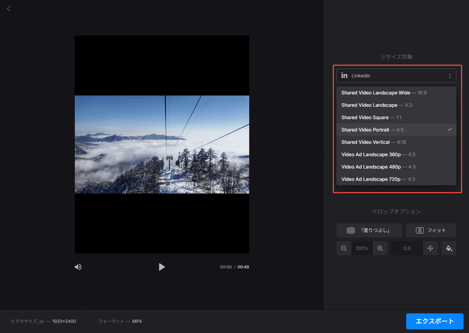Click the back arrow icon
Viewport: 469px width, 333px height.
click(9, 8)
